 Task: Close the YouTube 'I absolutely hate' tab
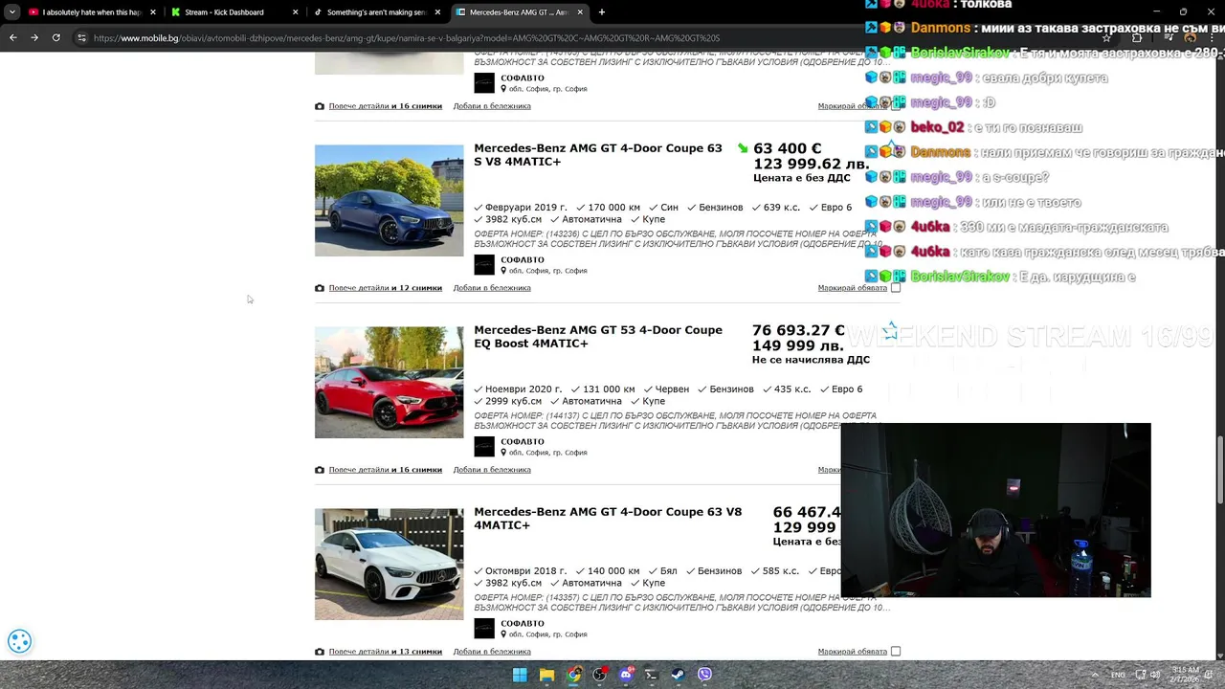coord(153,12)
